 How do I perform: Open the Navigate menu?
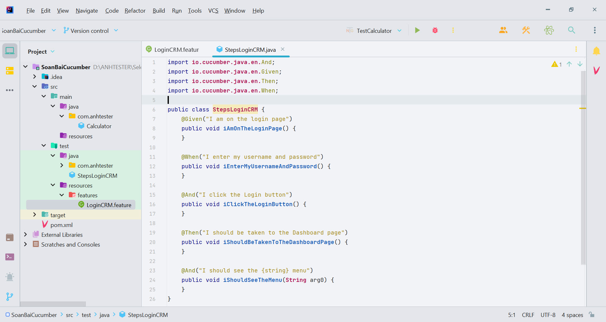point(87,11)
